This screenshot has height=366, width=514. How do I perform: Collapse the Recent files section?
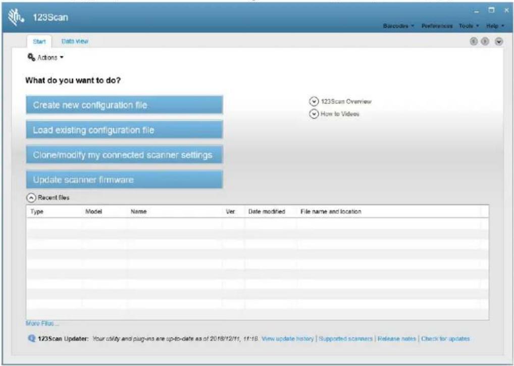[30, 198]
